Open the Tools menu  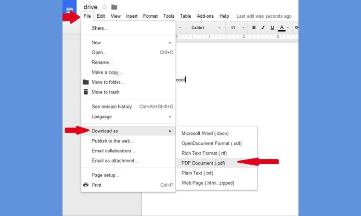(x=169, y=16)
